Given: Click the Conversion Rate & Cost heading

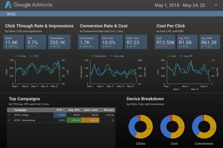Looking at the screenshot, I should [104, 26].
